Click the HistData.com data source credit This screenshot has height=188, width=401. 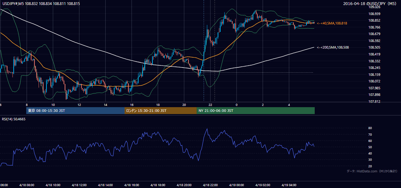372,171
